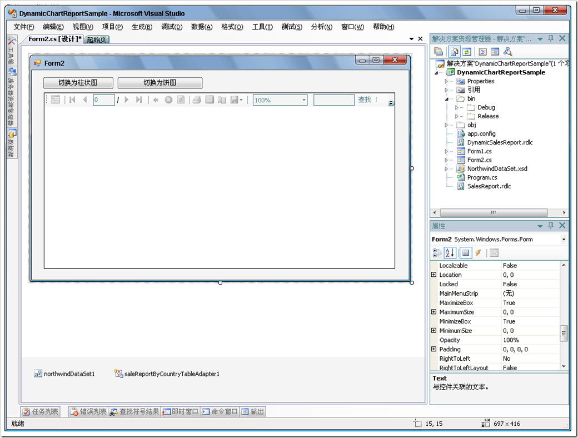The image size is (578, 438).
Task: Click the find text box beside 查找
Action: click(x=334, y=100)
